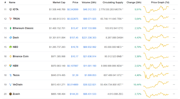Click Dash supply 8.267.088 DASH
Viewport: 180px width, 99px height.
[115, 38]
